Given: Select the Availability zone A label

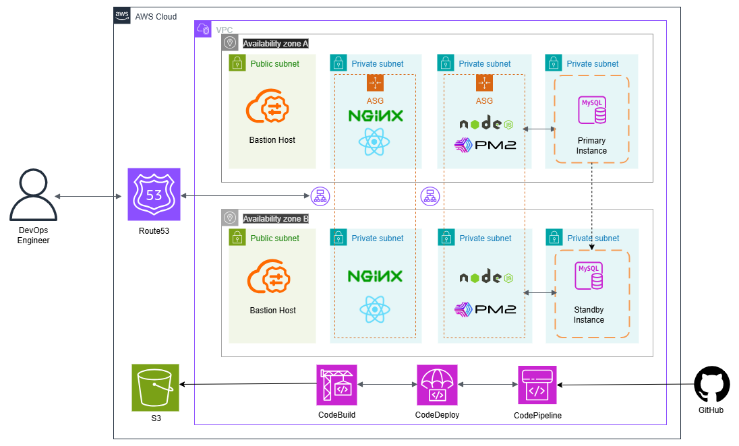Looking at the screenshot, I should point(276,43).
